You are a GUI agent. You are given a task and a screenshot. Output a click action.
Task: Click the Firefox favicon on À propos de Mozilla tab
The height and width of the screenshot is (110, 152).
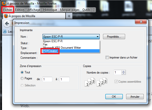[x=6, y=16]
